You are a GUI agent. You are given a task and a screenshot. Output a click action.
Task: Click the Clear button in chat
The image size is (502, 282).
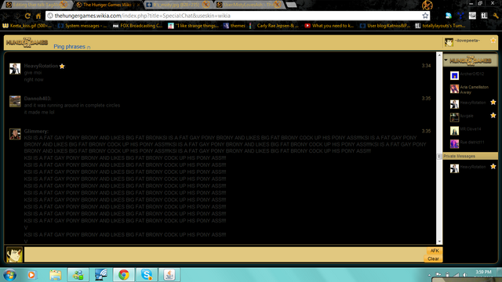pyautogui.click(x=433, y=258)
